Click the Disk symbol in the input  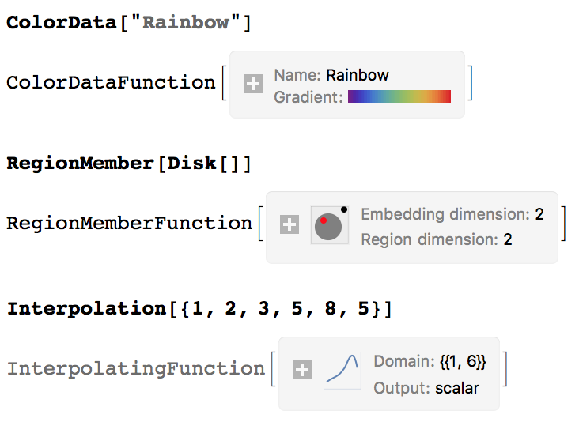193,164
